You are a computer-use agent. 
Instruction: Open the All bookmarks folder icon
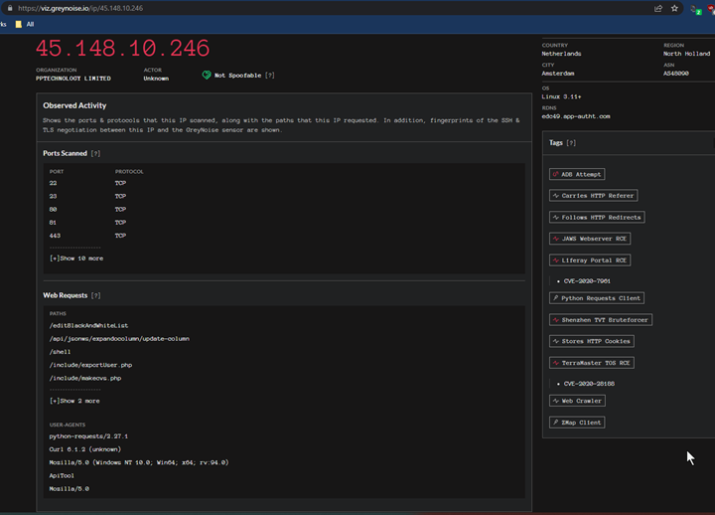[x=18, y=24]
